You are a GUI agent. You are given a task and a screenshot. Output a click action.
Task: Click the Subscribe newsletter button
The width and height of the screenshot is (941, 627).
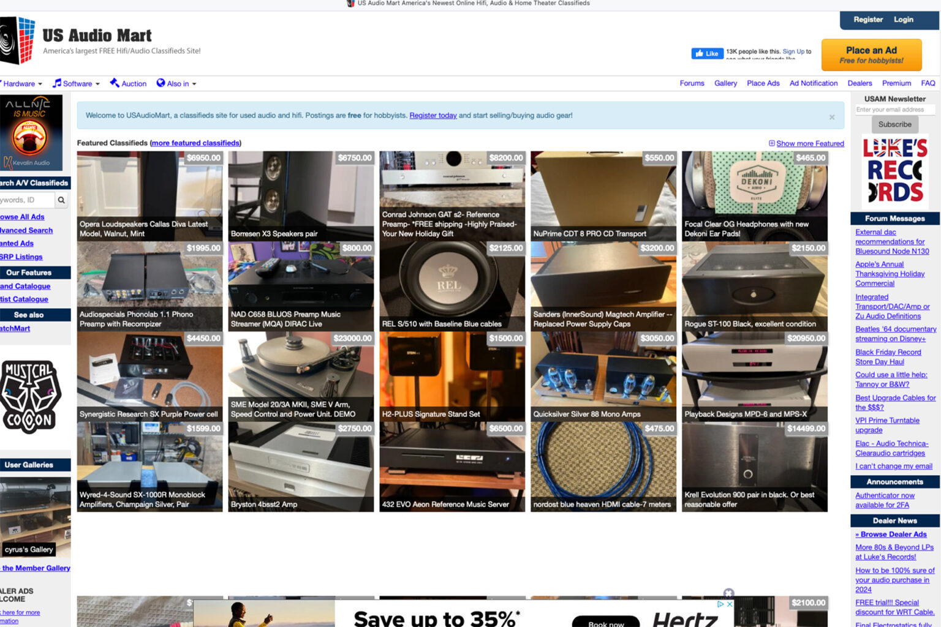[x=894, y=124]
